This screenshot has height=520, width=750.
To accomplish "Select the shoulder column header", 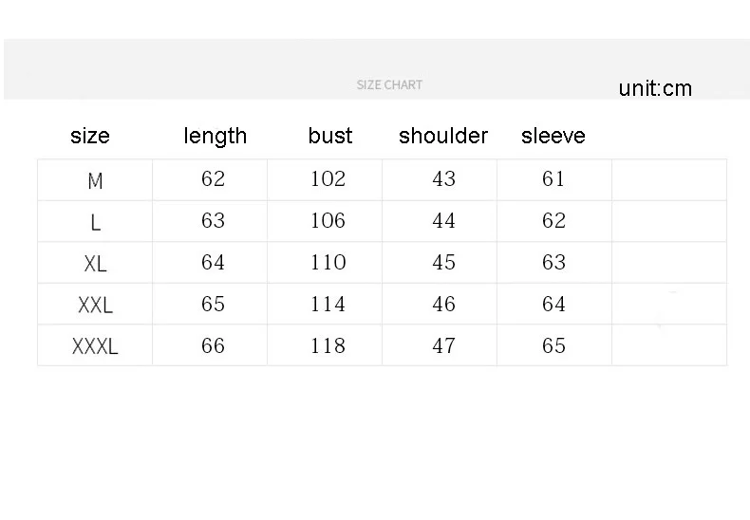I will point(443,136).
